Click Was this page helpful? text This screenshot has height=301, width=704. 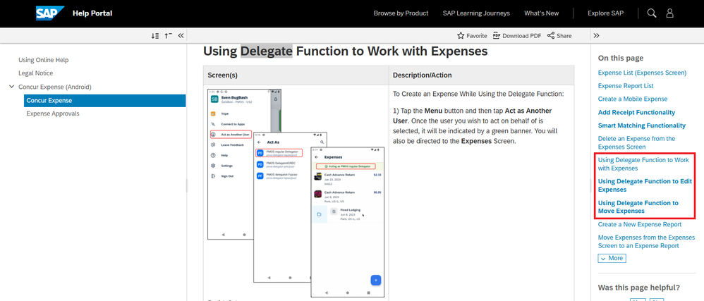point(639,288)
